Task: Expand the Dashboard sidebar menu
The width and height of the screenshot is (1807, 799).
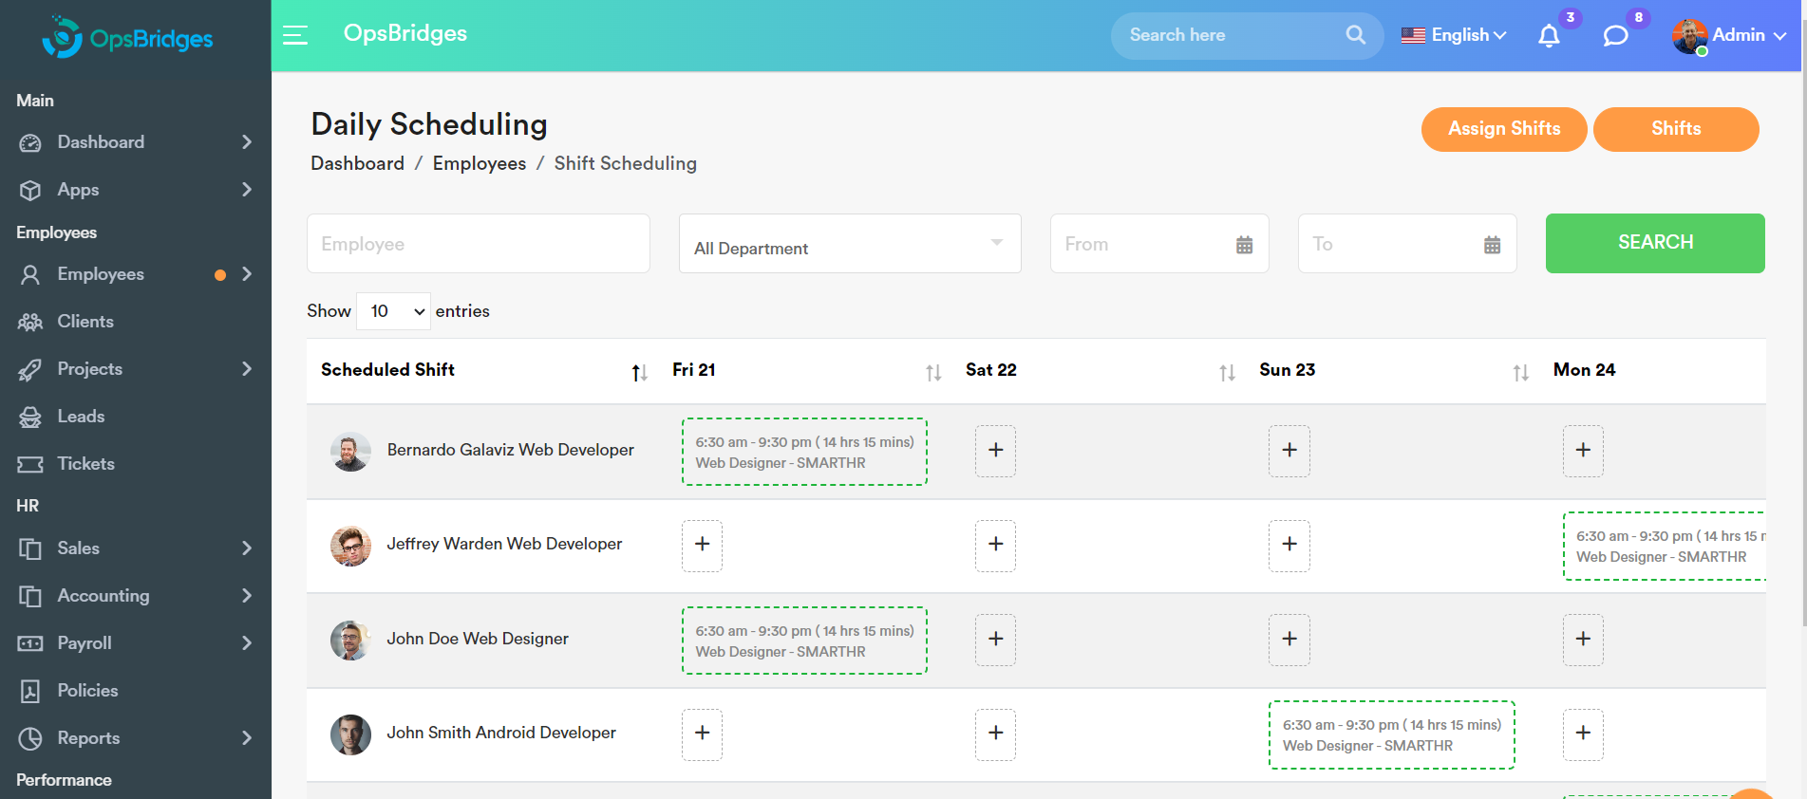Action: coord(136,142)
